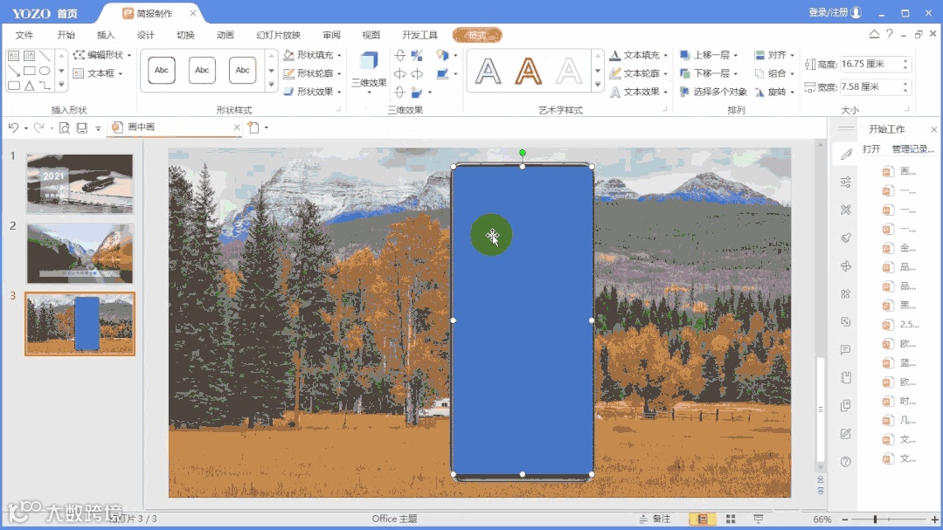This screenshot has width=943, height=530.
Task: Open the 编辑形状 edit shape dropdown
Action: [102, 55]
